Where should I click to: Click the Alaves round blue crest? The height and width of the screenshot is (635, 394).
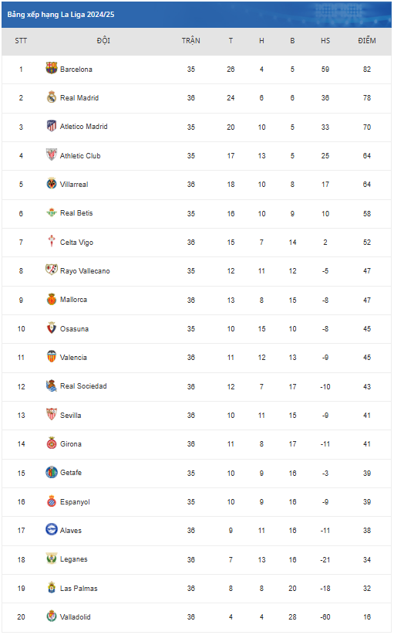[52, 529]
